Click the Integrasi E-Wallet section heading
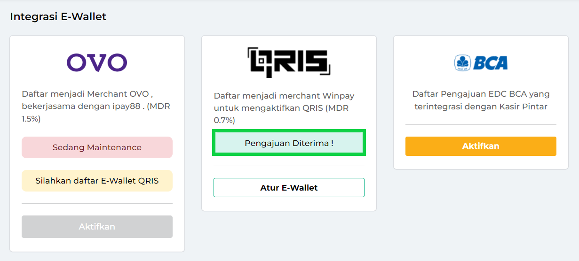 point(58,17)
